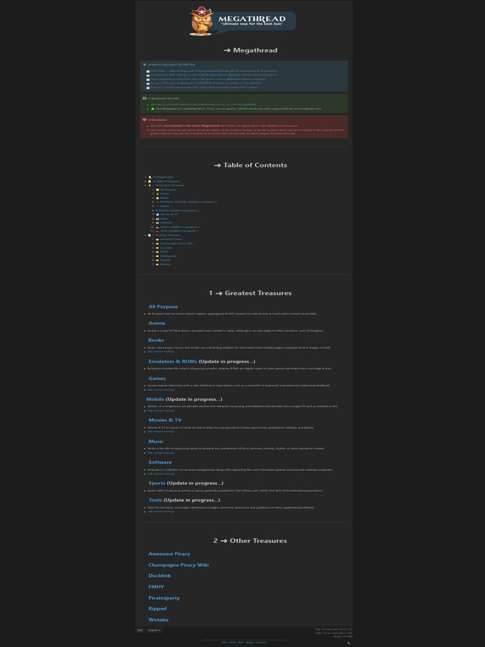
Task: Click Table of Contents page icon in list
Action: pos(150,181)
